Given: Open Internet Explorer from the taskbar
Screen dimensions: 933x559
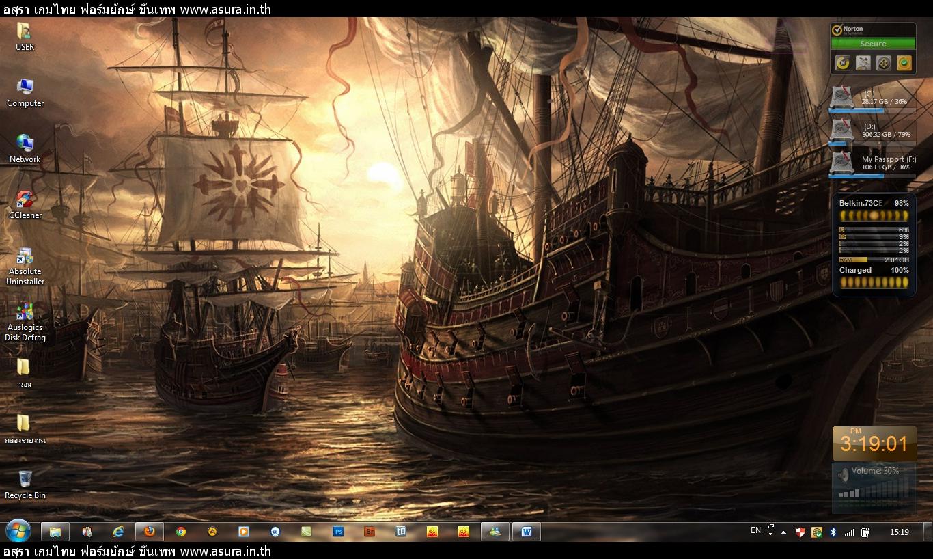Looking at the screenshot, I should pyautogui.click(x=118, y=531).
